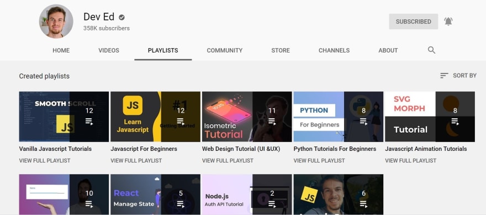This screenshot has width=486, height=215.
Task: Click the playlist icon on the 10-video thumbnail
Action: [x=89, y=204]
